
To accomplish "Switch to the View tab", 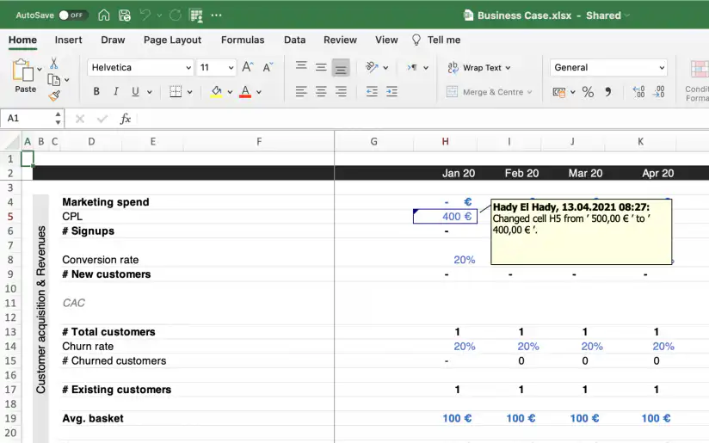I will (386, 40).
